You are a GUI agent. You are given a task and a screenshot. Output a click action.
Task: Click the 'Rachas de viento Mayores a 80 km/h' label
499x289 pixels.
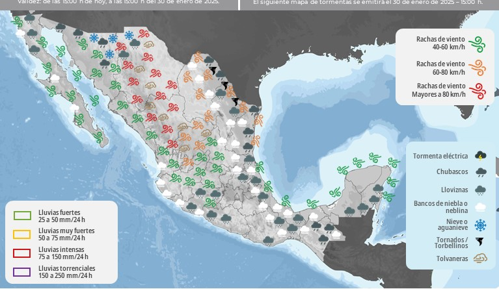click(x=438, y=90)
